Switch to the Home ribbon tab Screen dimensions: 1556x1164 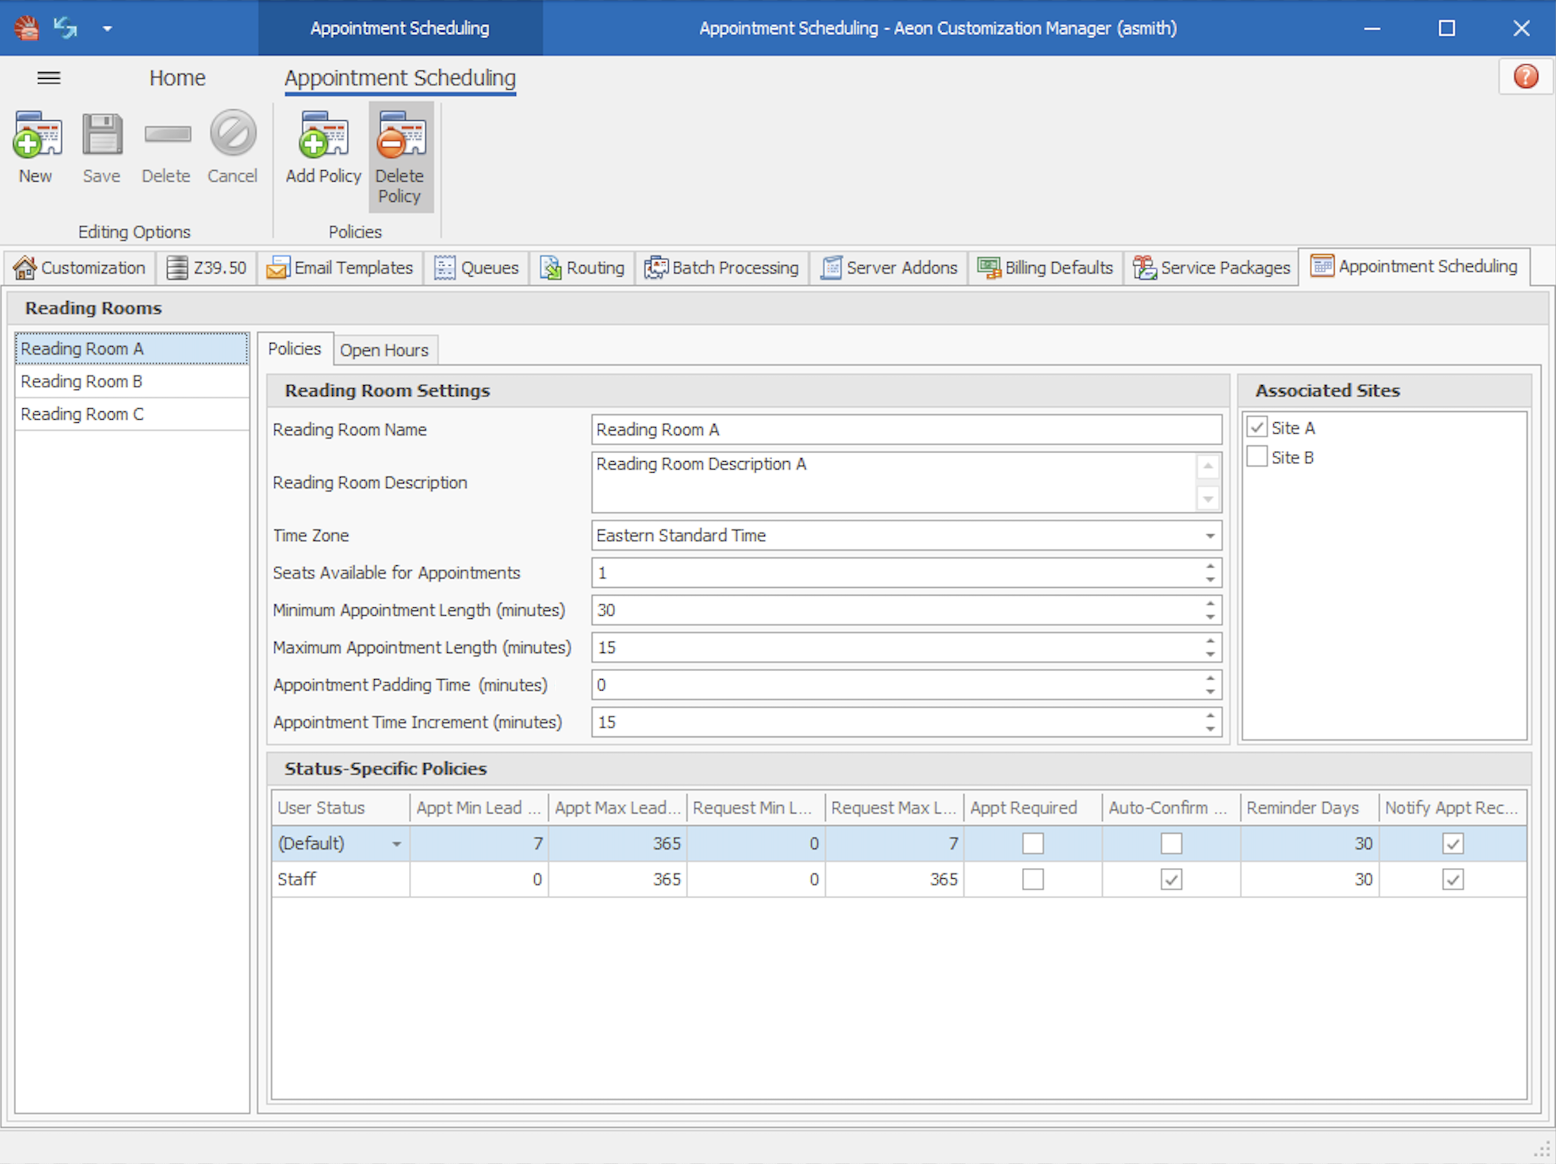[x=177, y=77]
